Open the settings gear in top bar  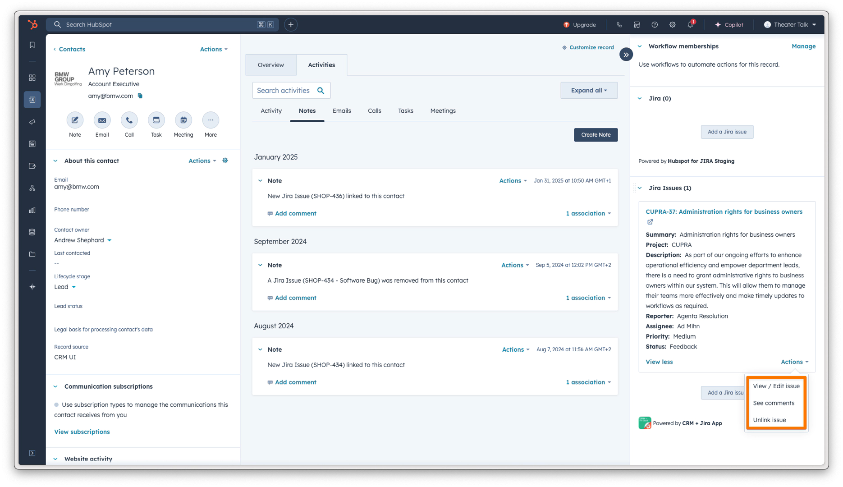click(x=672, y=25)
